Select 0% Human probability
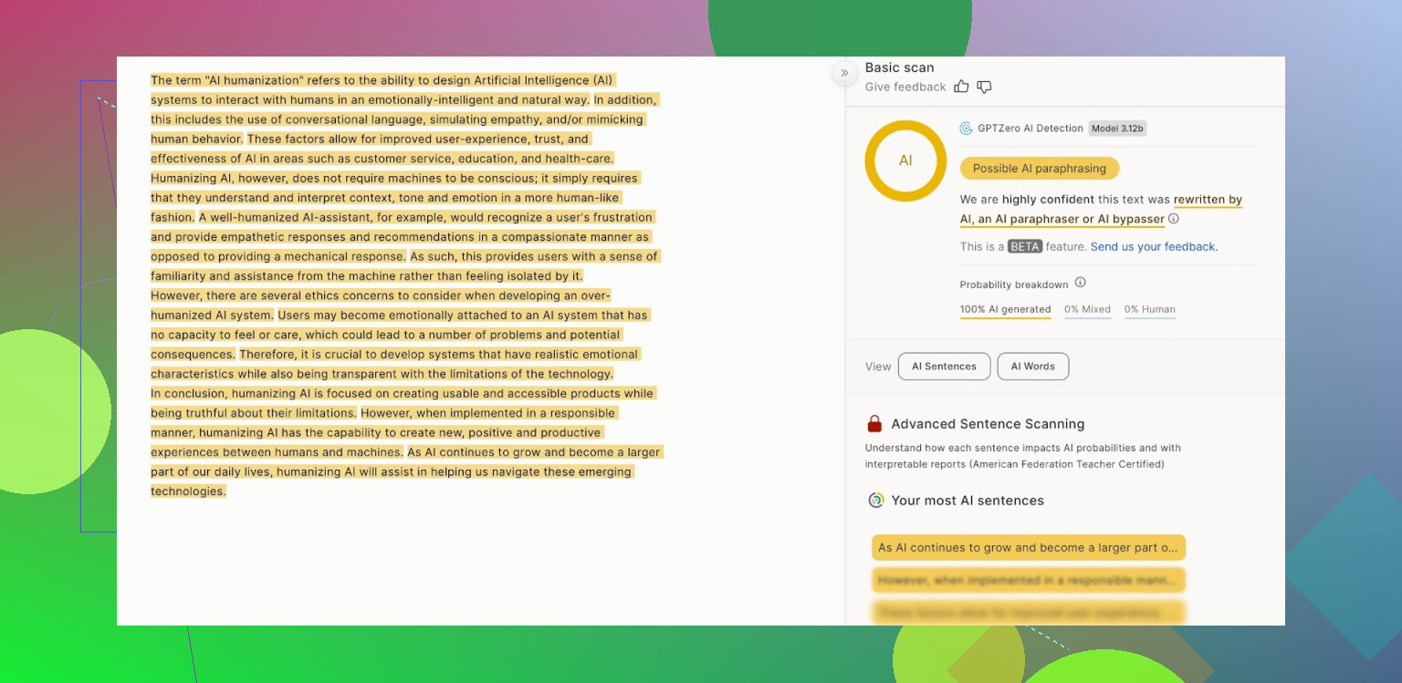 tap(1149, 310)
